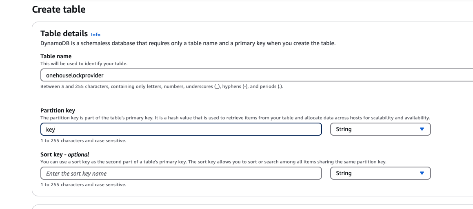Click the 'Sort key - optional' label
This screenshot has height=209, width=473.
coord(64,154)
